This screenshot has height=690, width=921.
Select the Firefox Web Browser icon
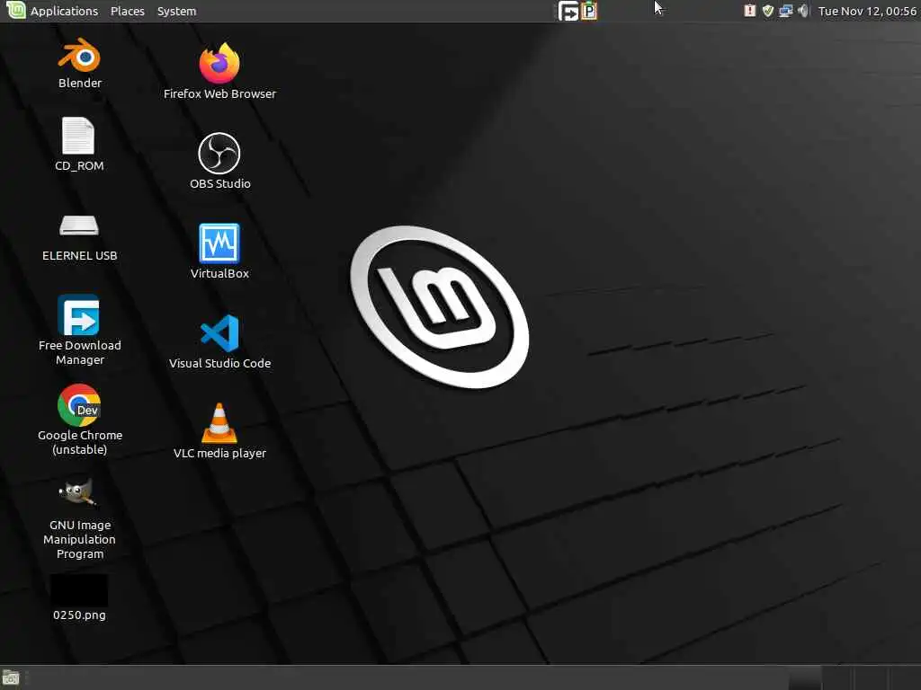(219, 64)
